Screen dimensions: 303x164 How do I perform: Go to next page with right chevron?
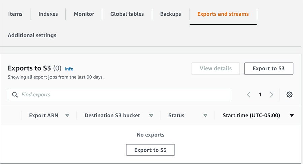(x=271, y=95)
